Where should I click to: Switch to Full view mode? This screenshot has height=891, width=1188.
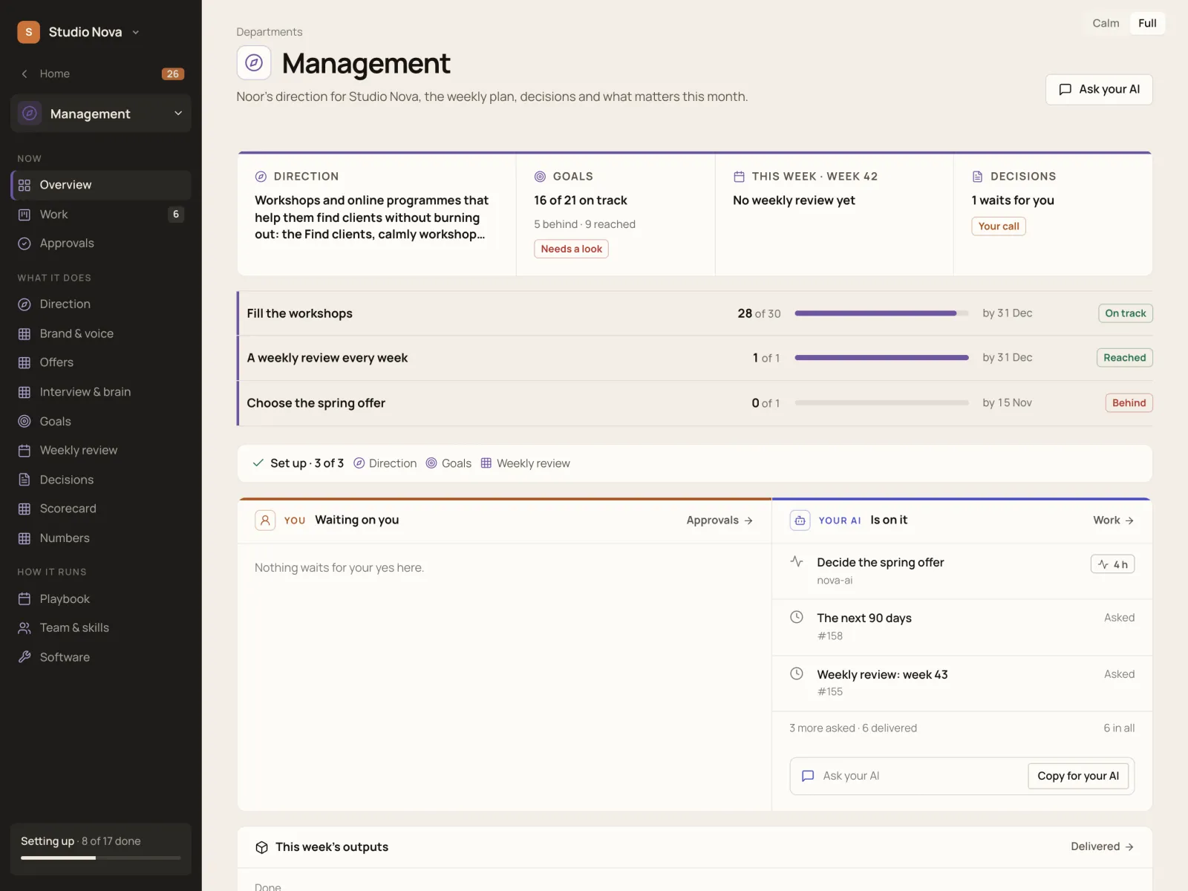coord(1147,23)
